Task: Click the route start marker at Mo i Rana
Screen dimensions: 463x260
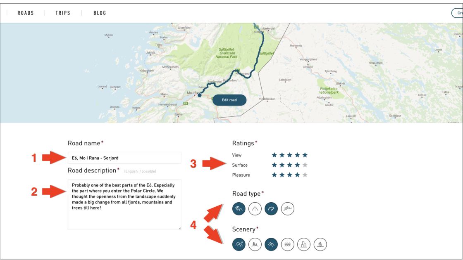Action: (200, 95)
